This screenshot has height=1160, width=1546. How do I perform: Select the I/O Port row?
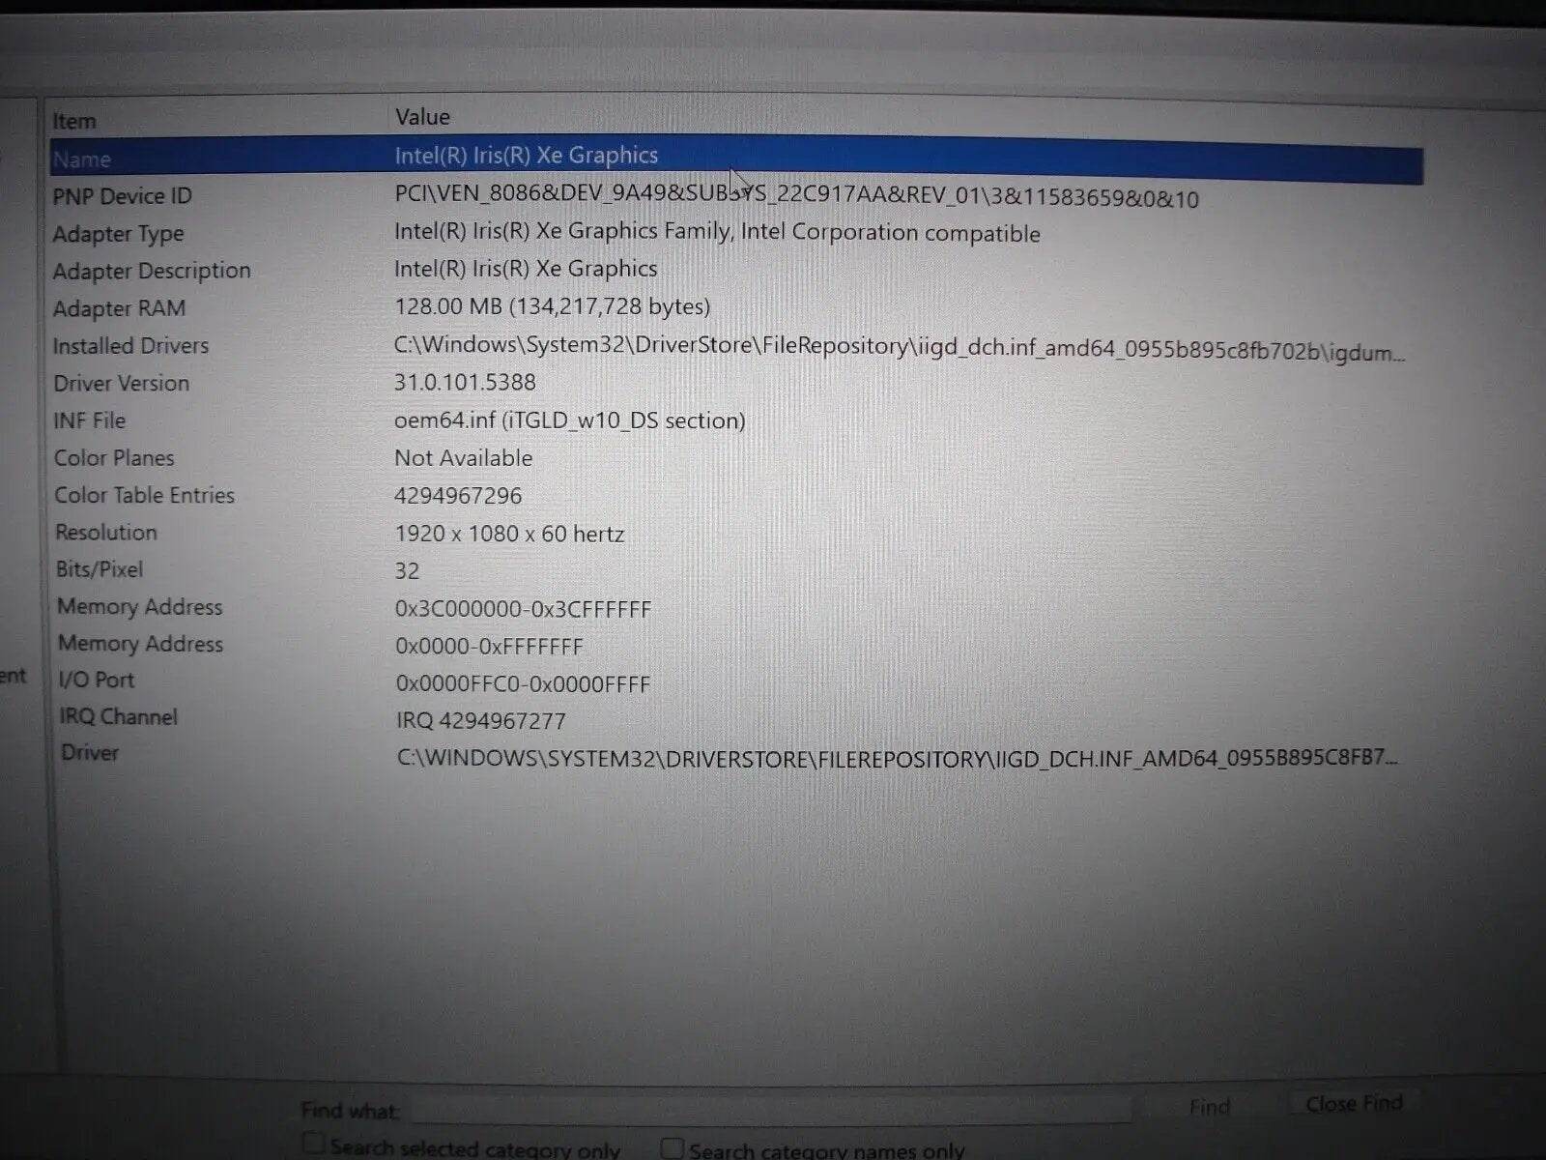[x=97, y=681]
